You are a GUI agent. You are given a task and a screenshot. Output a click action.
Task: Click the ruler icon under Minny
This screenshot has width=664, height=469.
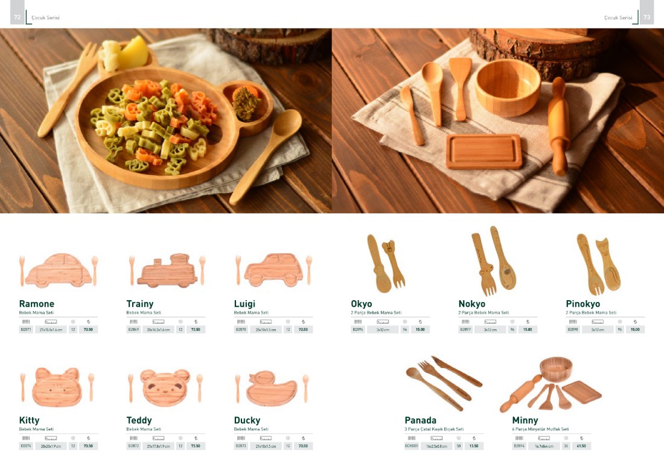(544, 438)
